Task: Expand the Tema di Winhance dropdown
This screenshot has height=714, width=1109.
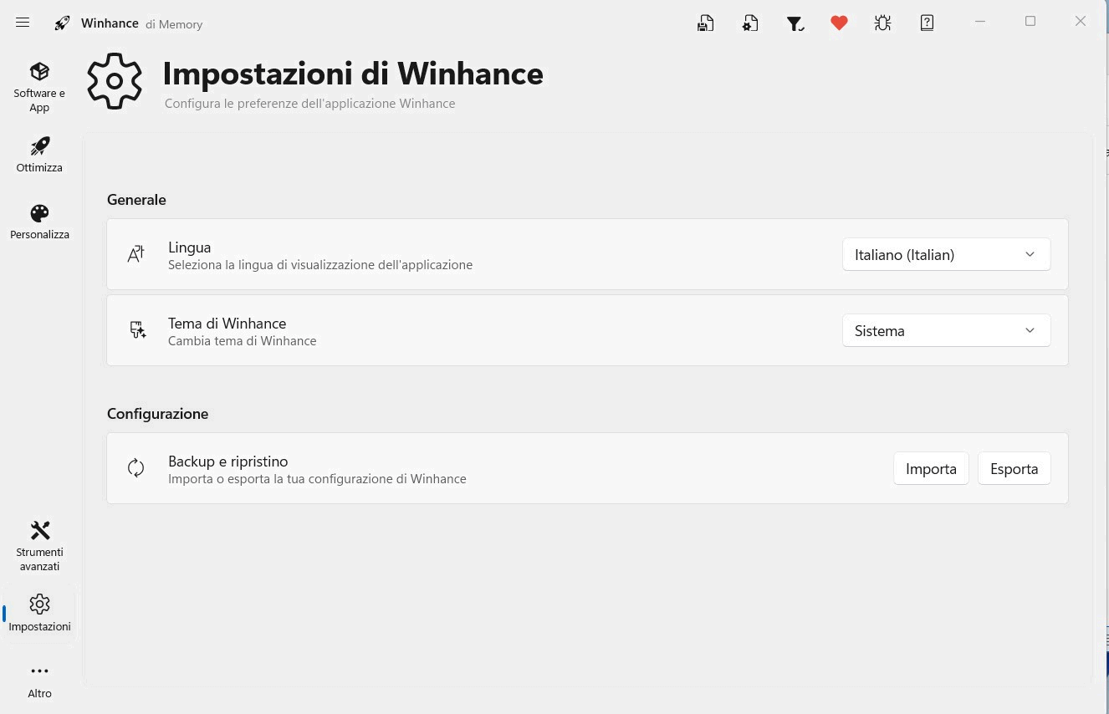Action: 946,330
